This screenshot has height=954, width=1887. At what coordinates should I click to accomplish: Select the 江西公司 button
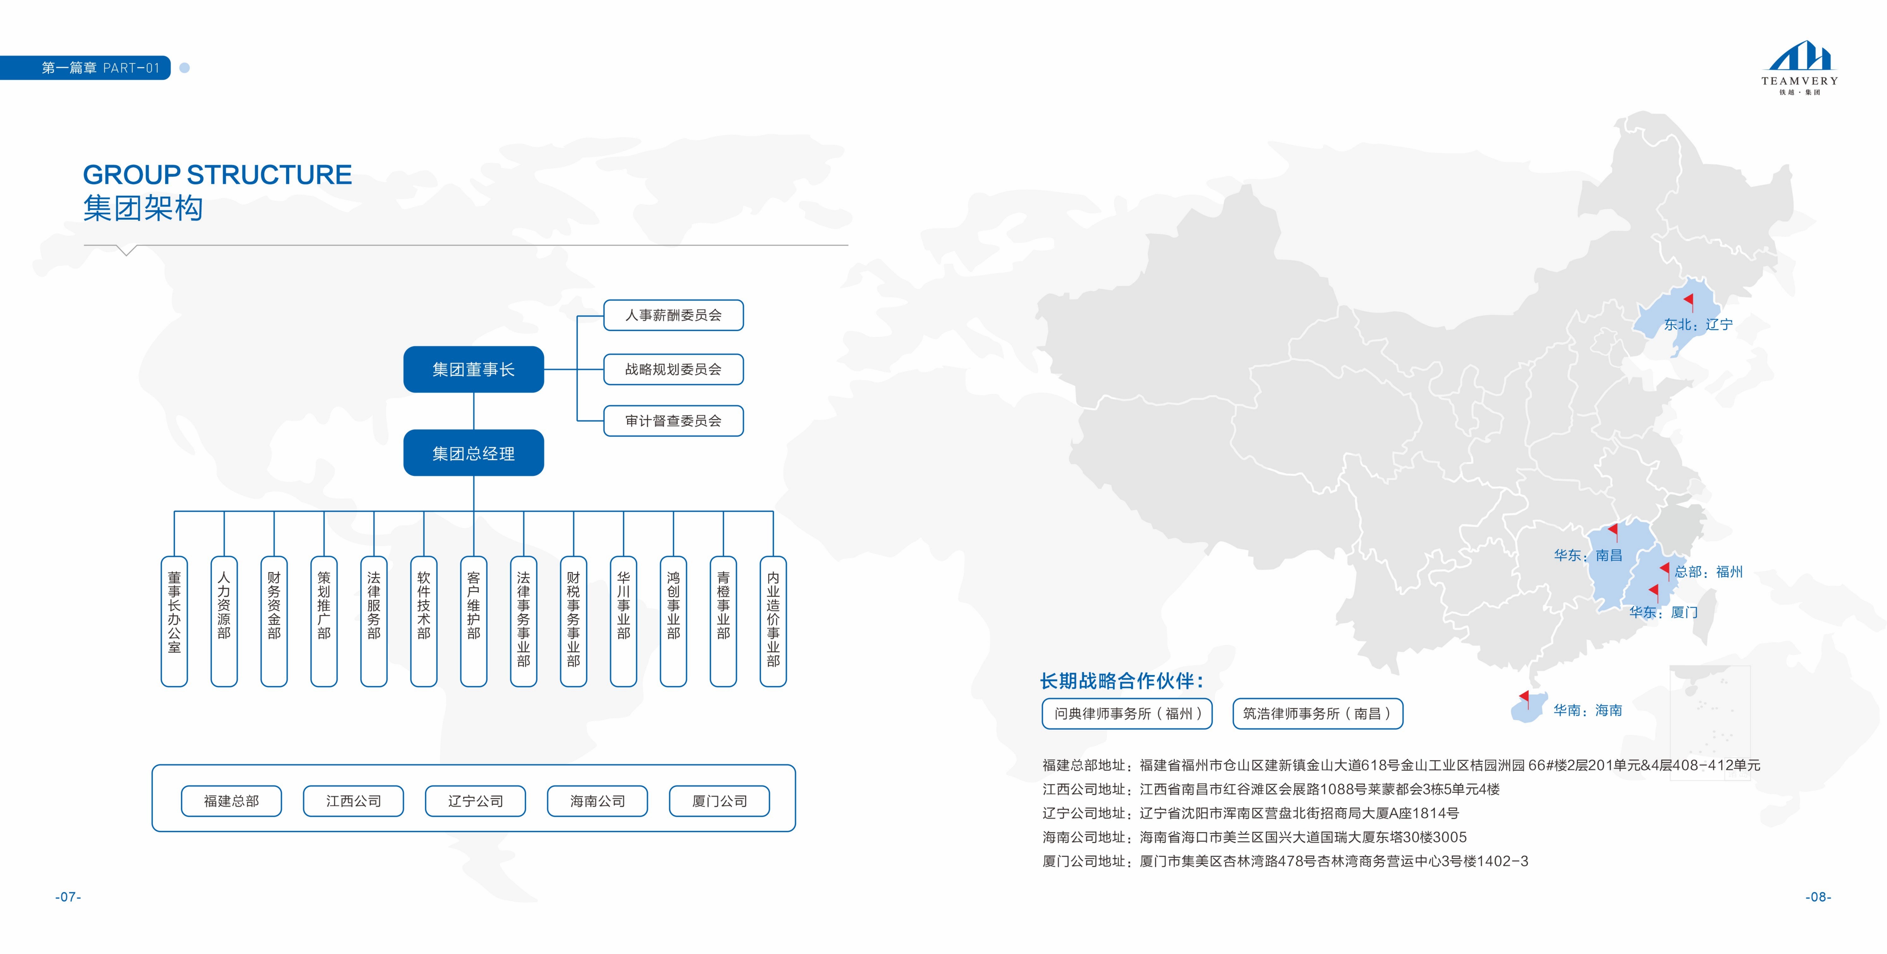[353, 801]
